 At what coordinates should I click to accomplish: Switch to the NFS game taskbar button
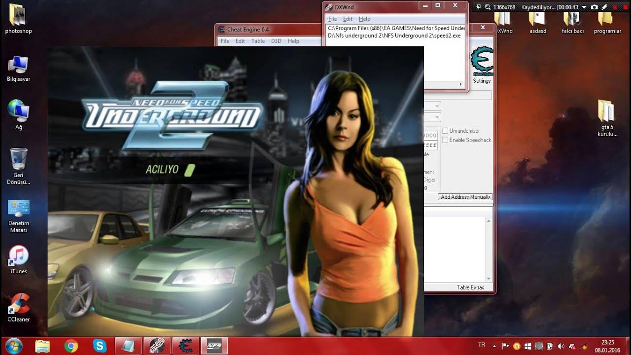click(214, 346)
